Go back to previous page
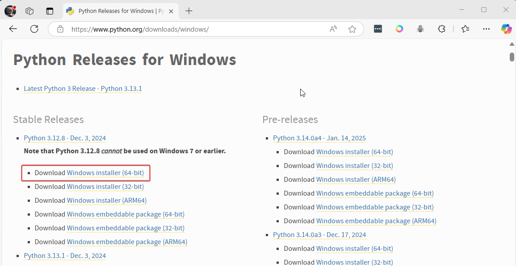516x266 pixels. (x=13, y=29)
